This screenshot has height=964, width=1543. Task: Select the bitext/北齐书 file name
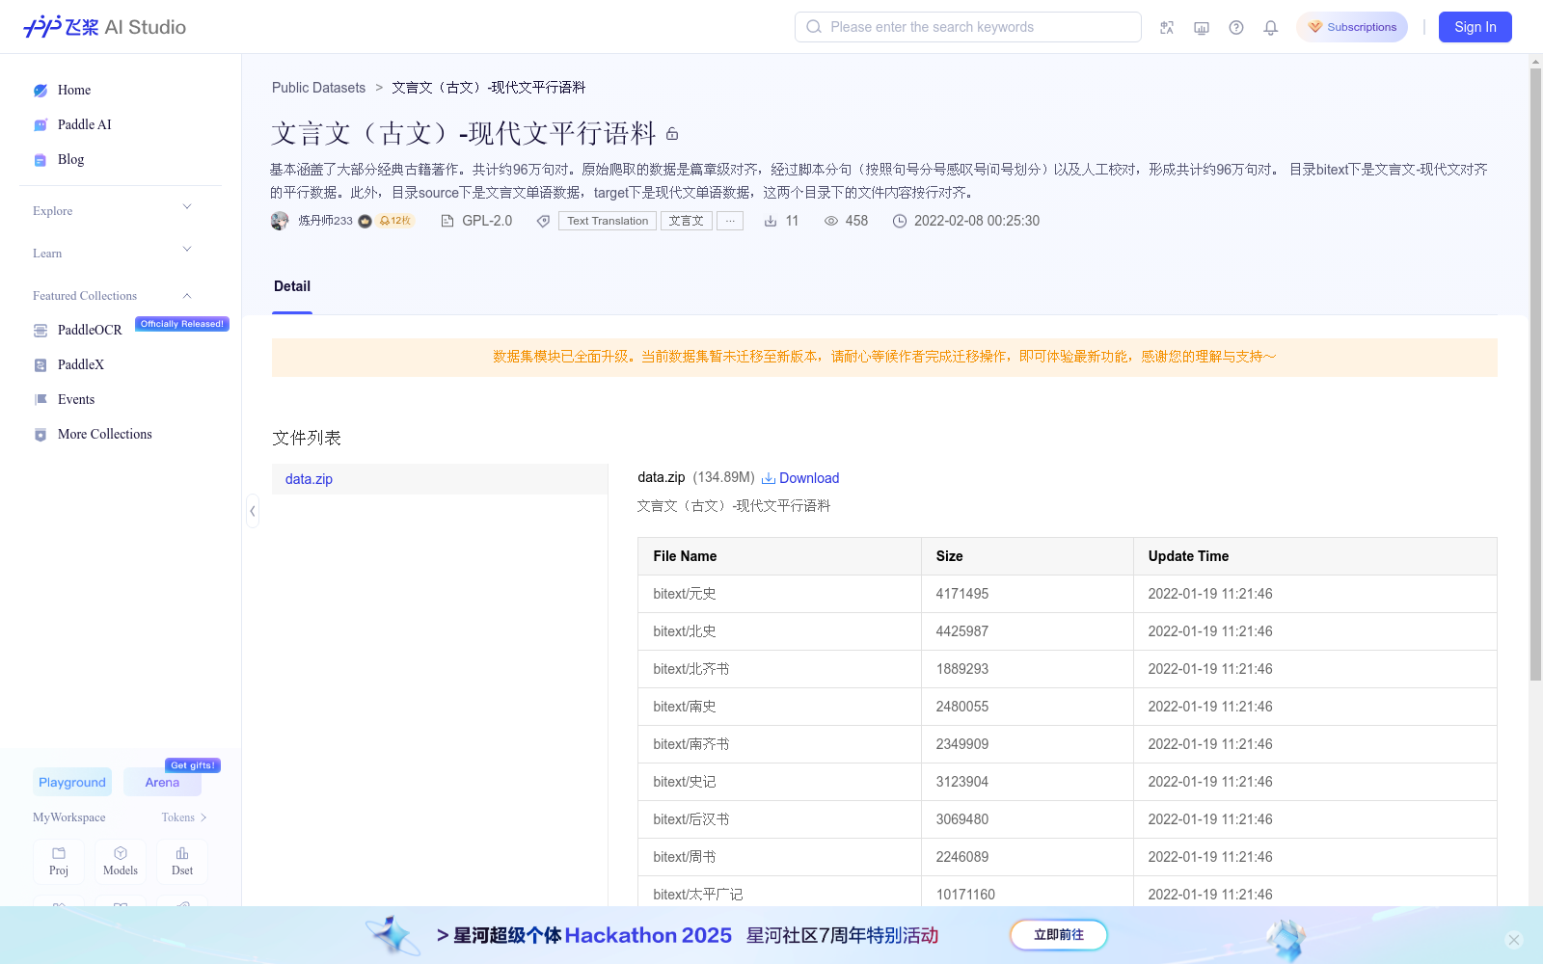(691, 669)
